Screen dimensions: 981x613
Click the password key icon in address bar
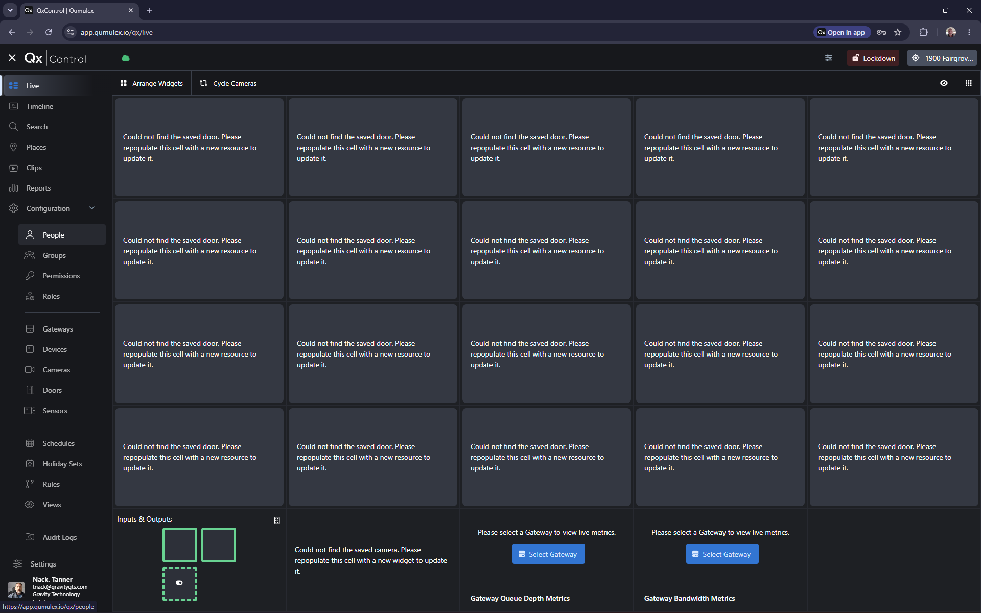881,32
